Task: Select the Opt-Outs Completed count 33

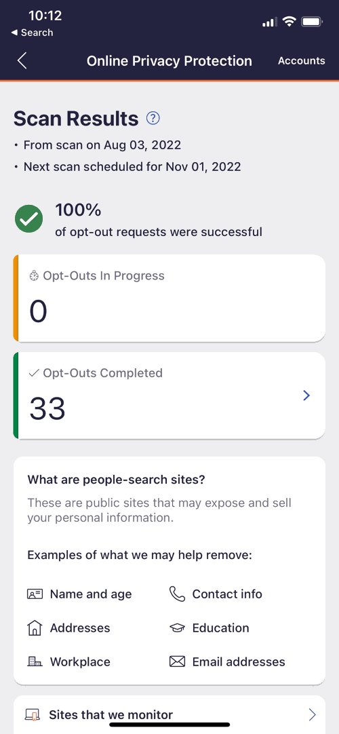Action: point(47,408)
